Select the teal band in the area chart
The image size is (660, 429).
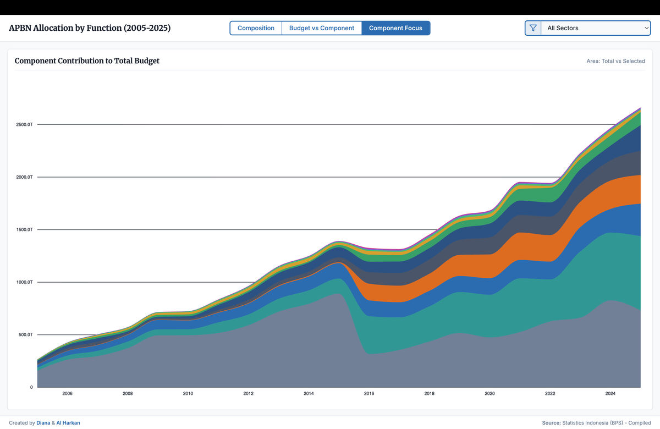pyautogui.click(x=495, y=313)
